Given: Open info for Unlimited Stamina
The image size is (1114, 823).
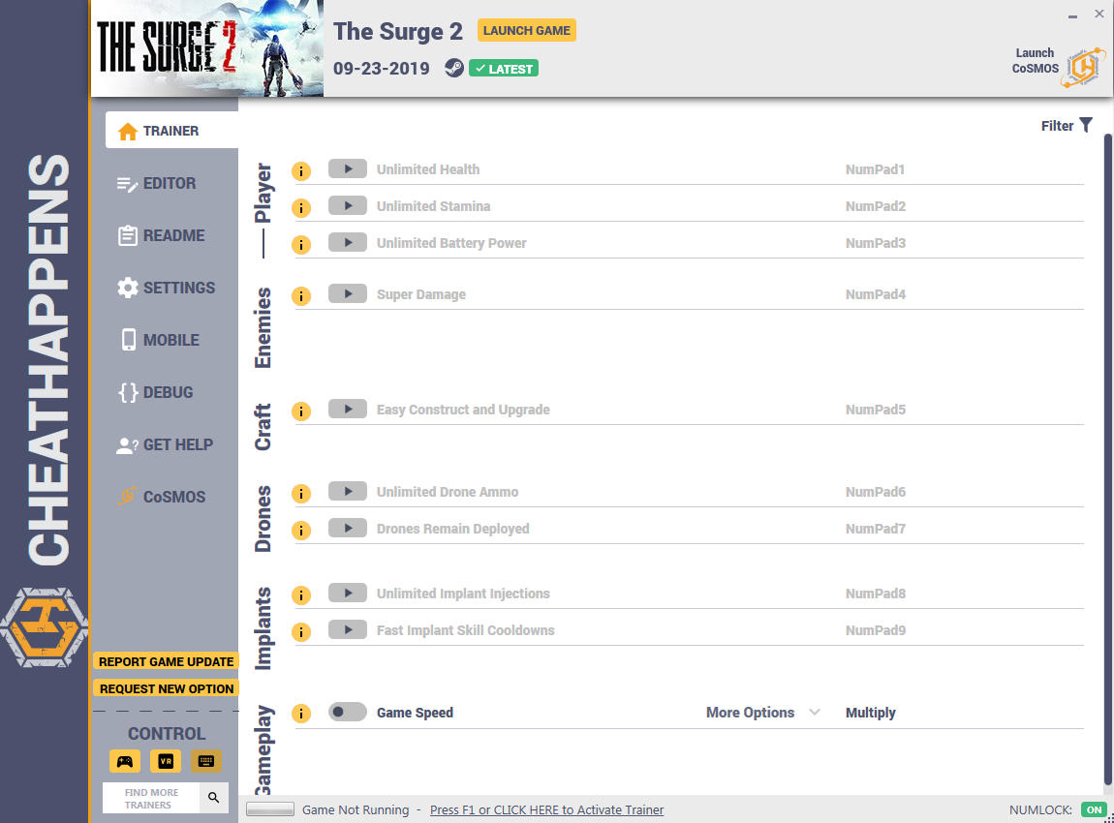Looking at the screenshot, I should pos(301,208).
